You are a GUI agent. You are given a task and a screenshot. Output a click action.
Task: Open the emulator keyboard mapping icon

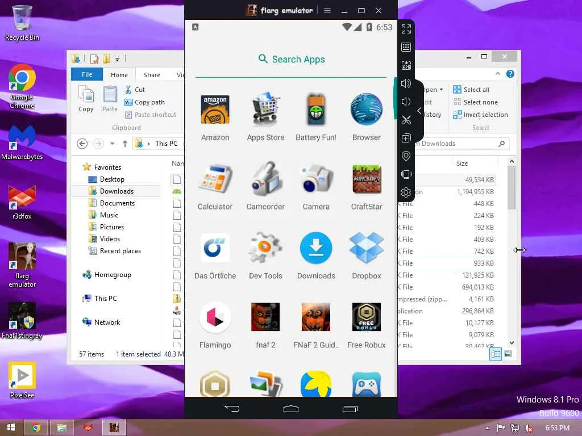point(406,47)
